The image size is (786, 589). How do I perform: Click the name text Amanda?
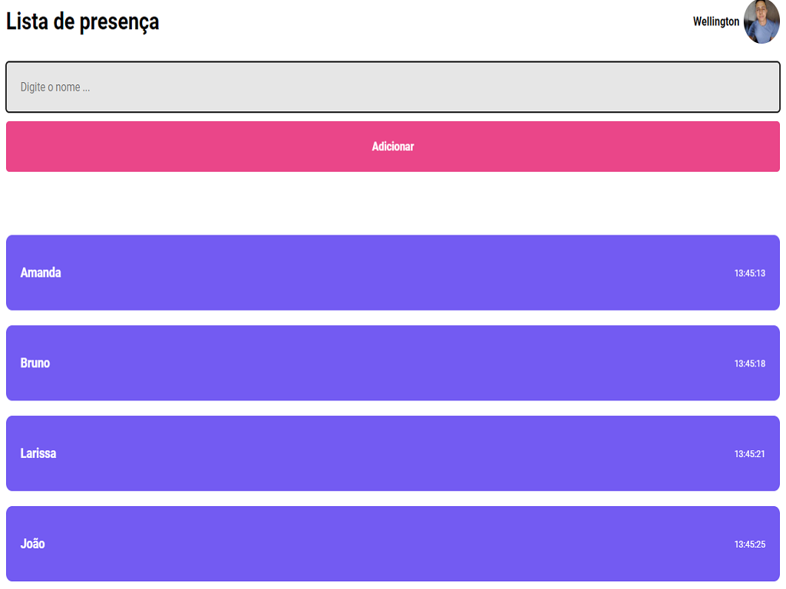tap(41, 273)
